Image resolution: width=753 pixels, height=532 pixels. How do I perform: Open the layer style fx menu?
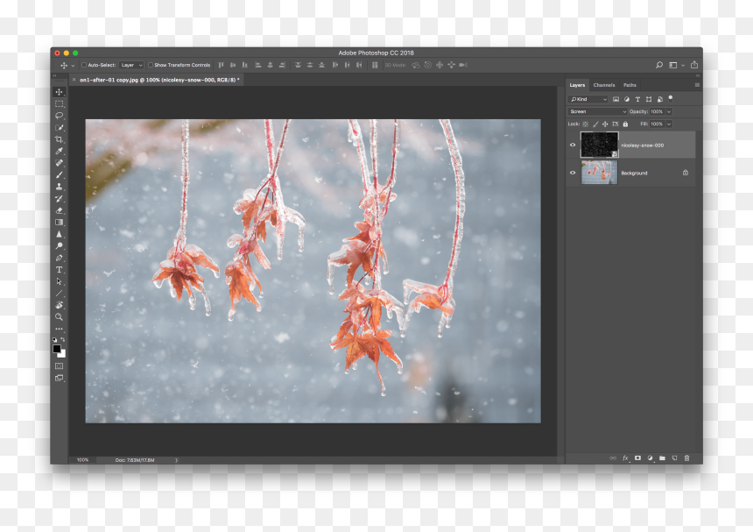point(625,458)
